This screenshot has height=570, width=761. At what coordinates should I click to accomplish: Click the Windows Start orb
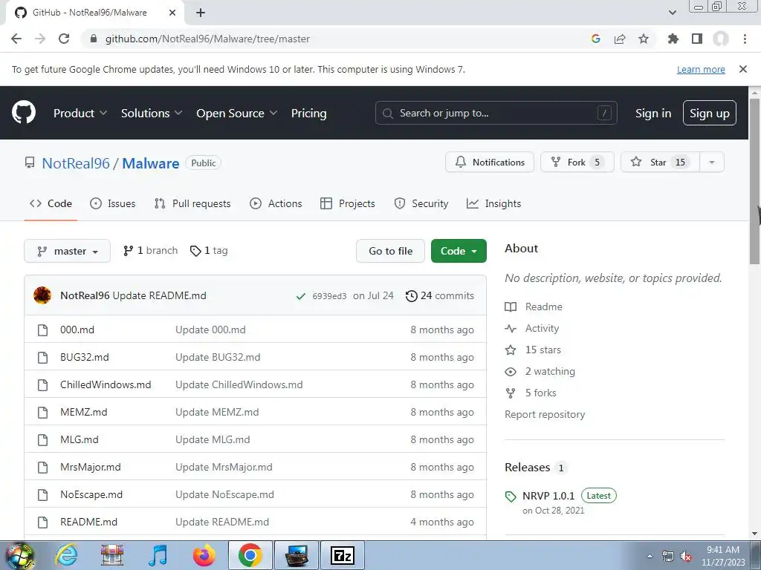tap(19, 556)
